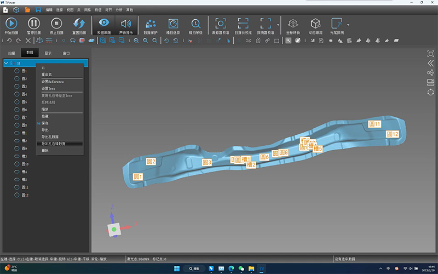Open Windows Start button on taskbar
The width and height of the screenshot is (438, 274).
point(177,269)
